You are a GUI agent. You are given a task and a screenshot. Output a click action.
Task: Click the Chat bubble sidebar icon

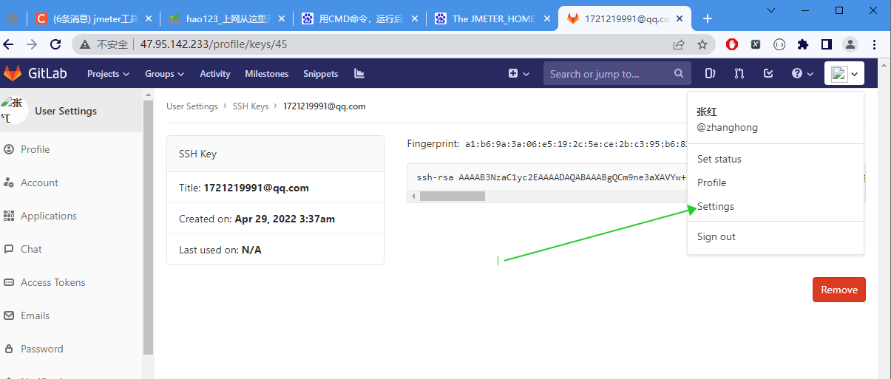[9, 249]
